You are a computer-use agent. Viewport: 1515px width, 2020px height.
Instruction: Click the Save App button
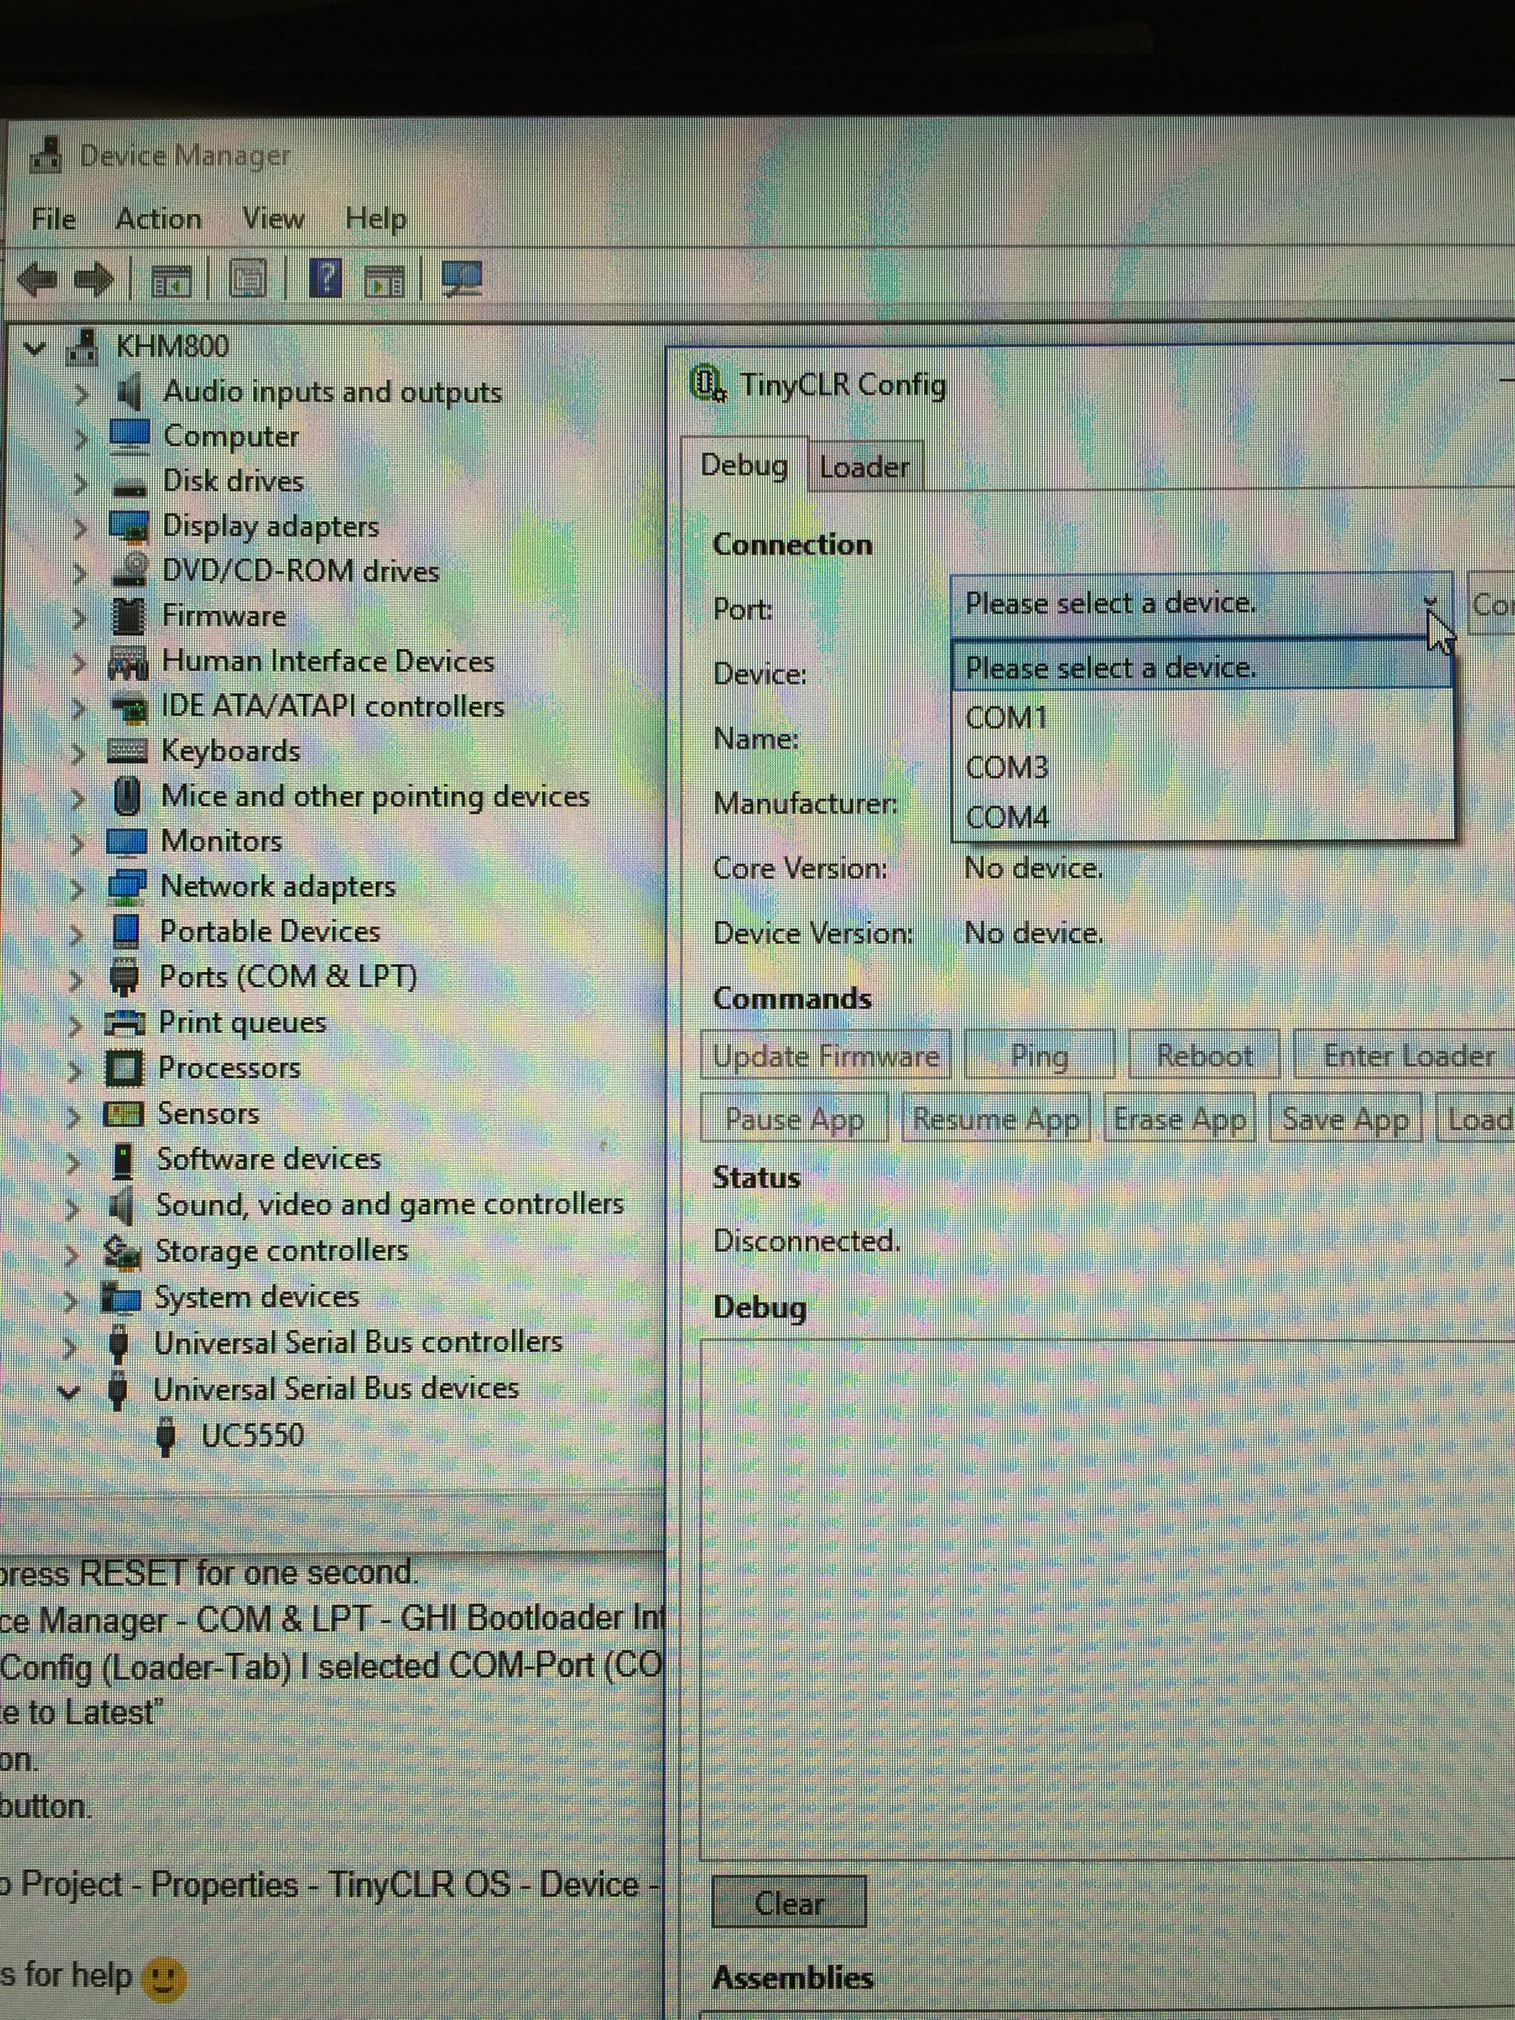point(1345,1119)
